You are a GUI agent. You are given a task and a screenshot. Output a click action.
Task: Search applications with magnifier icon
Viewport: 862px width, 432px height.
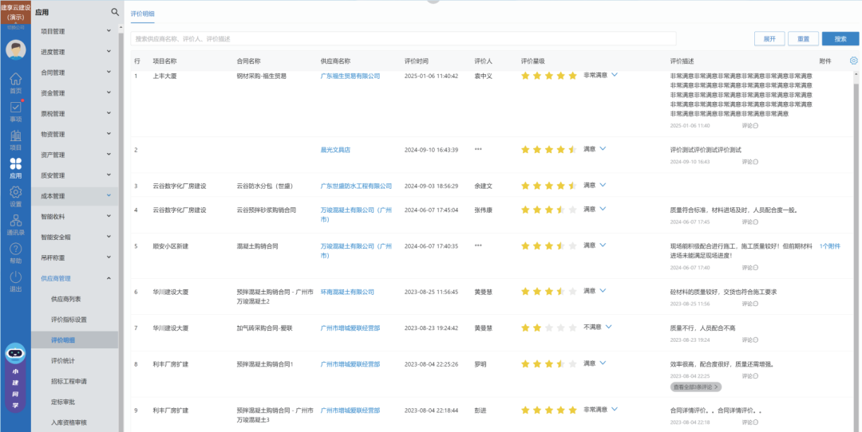pos(115,12)
